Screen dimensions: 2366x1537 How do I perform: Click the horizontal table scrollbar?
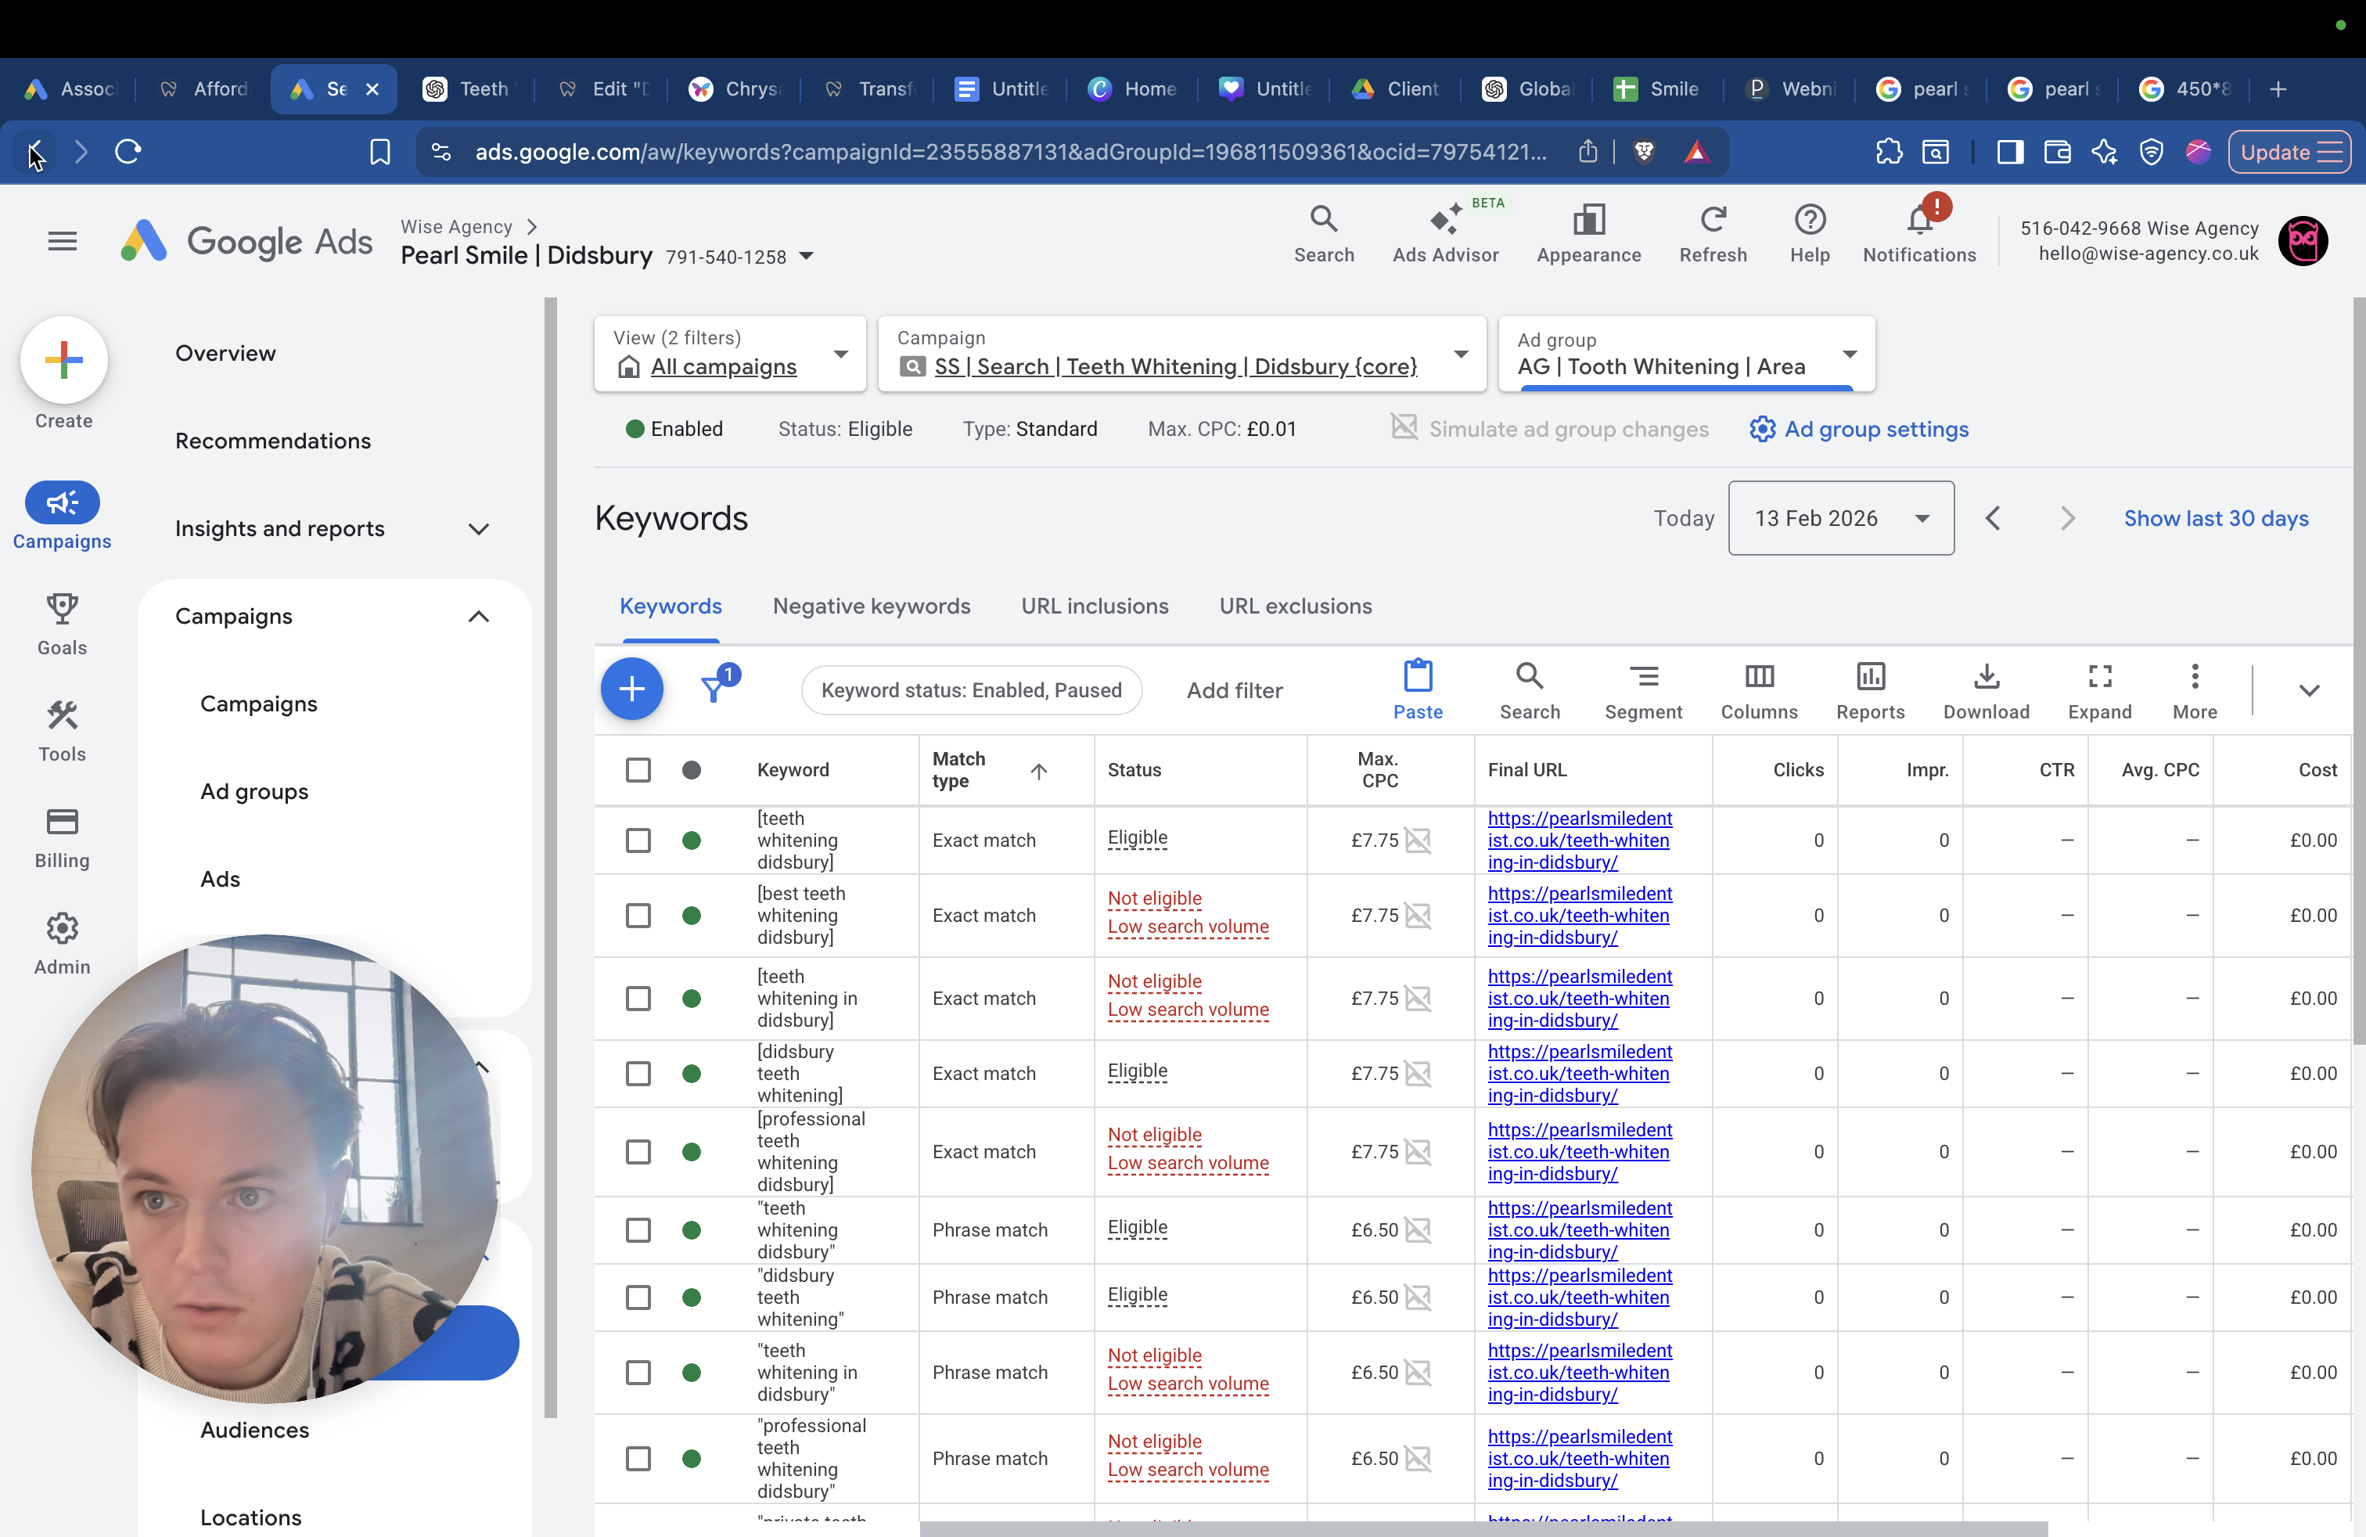1483,1528
